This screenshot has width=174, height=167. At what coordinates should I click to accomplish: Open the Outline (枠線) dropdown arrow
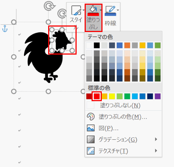[x=118, y=10]
